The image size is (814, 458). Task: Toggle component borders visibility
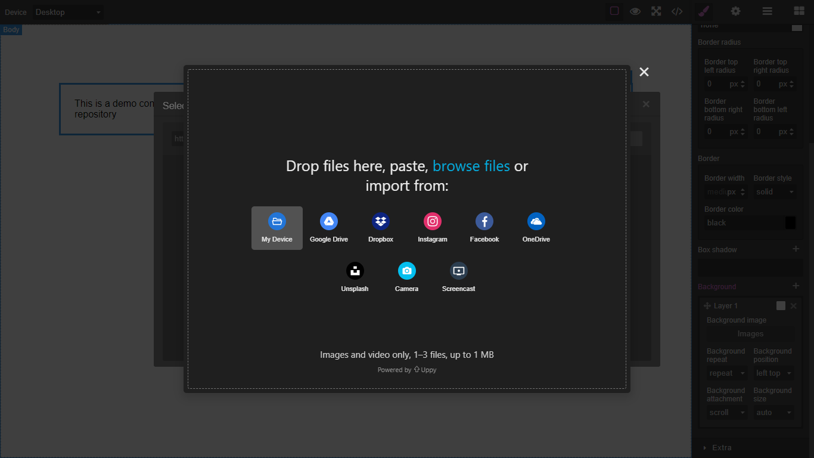pyautogui.click(x=614, y=11)
